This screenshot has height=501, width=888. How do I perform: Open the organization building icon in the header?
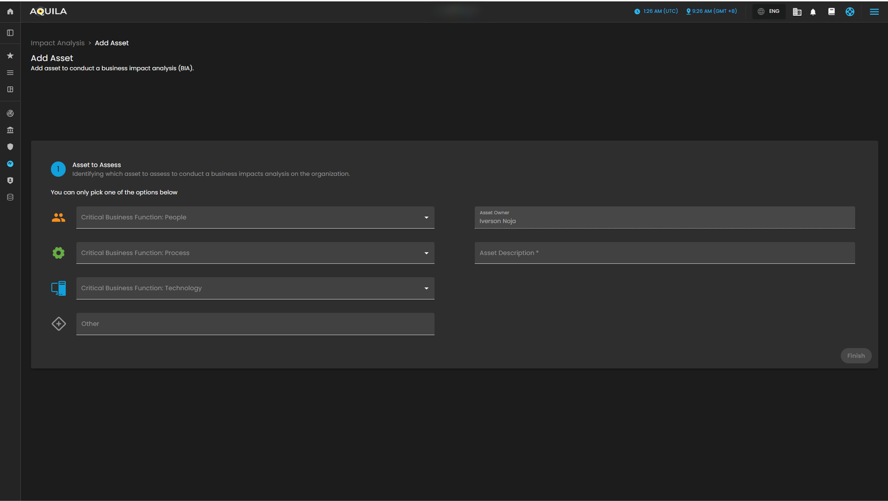coord(797,12)
